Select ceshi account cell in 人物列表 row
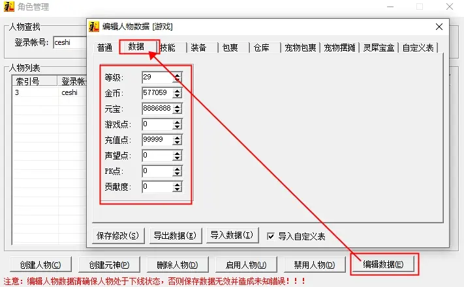464x287 pixels. (72, 92)
